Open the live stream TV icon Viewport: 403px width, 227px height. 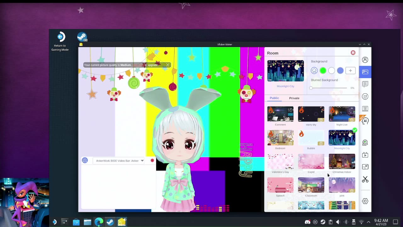click(365, 155)
